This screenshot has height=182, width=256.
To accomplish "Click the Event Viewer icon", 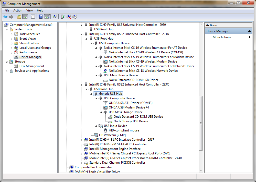I will 16,39.
